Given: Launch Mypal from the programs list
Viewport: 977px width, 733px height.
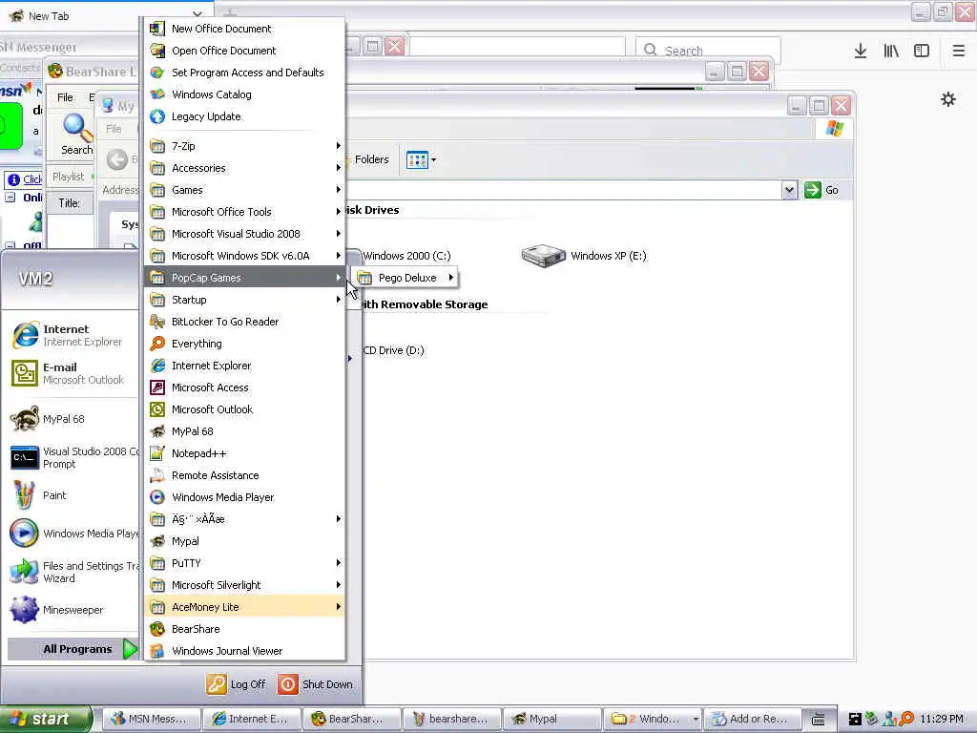Looking at the screenshot, I should (244, 541).
